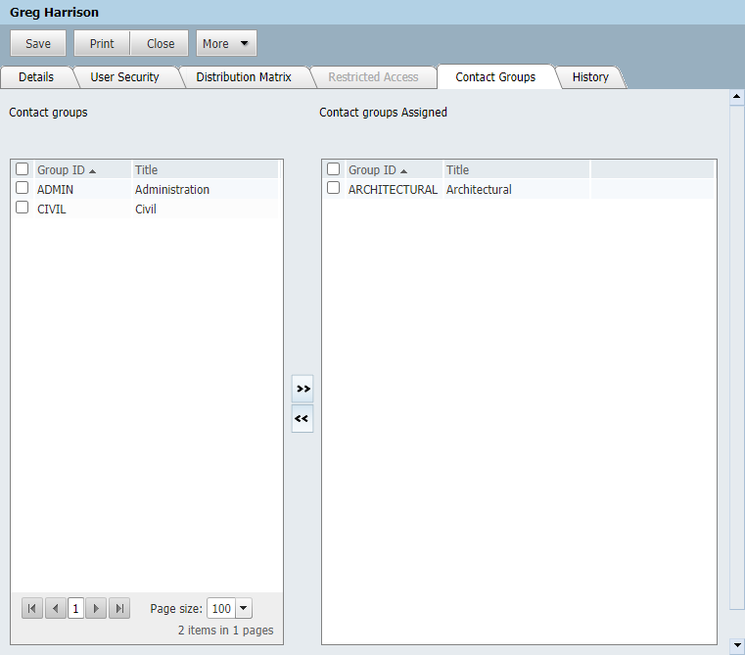The image size is (745, 655).
Task: Click the Page size value field showing 100
Action: [x=221, y=608]
